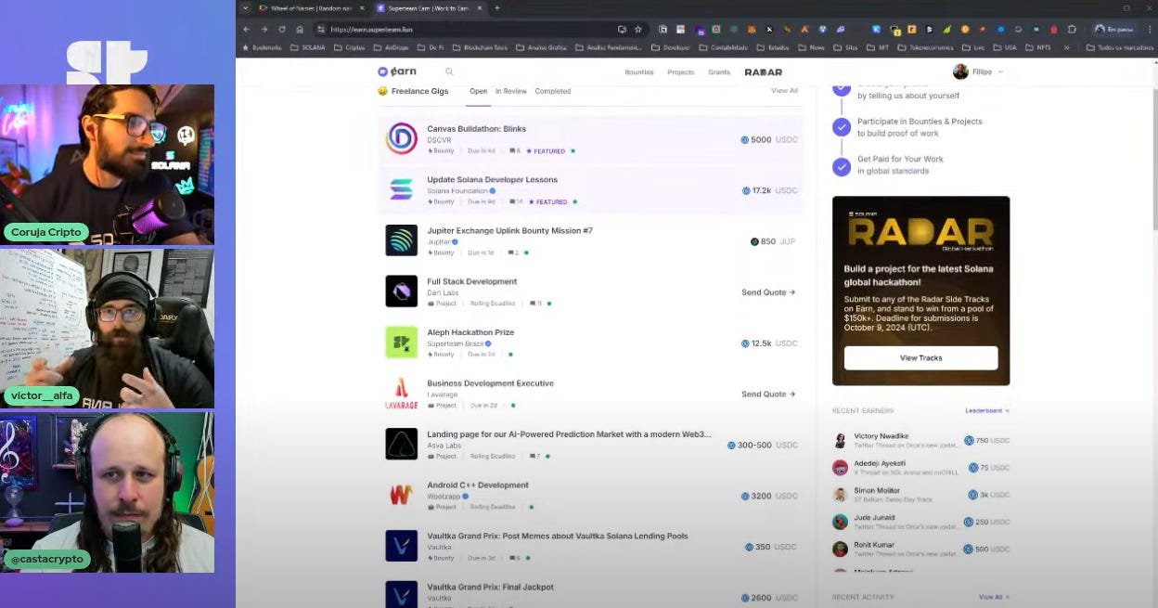
Task: Open the @castacrypto webcam feed
Action: click(108, 492)
